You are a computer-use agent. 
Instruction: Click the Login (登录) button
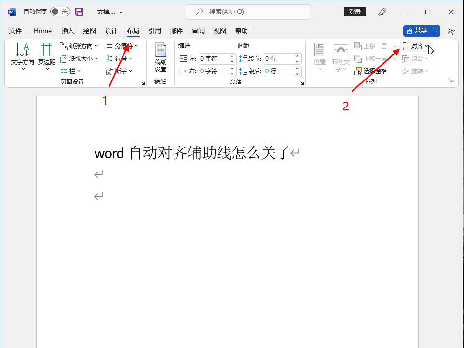355,12
